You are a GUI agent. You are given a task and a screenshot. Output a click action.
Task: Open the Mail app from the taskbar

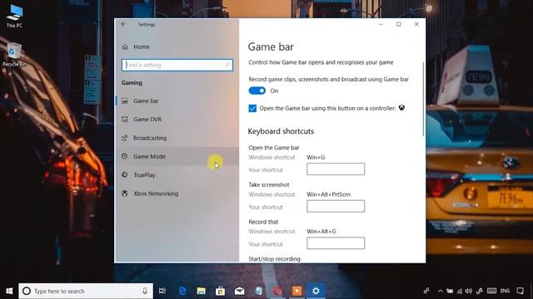(x=239, y=291)
